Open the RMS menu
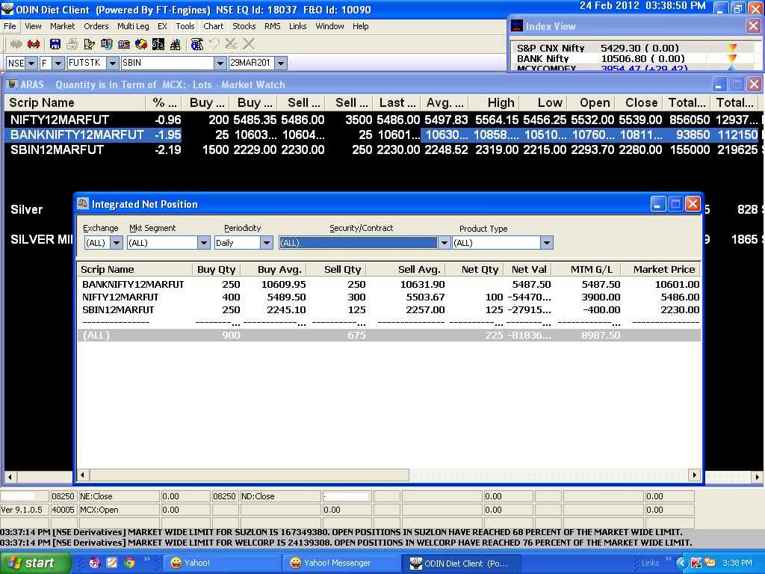Image resolution: width=765 pixels, height=574 pixels. 272,26
